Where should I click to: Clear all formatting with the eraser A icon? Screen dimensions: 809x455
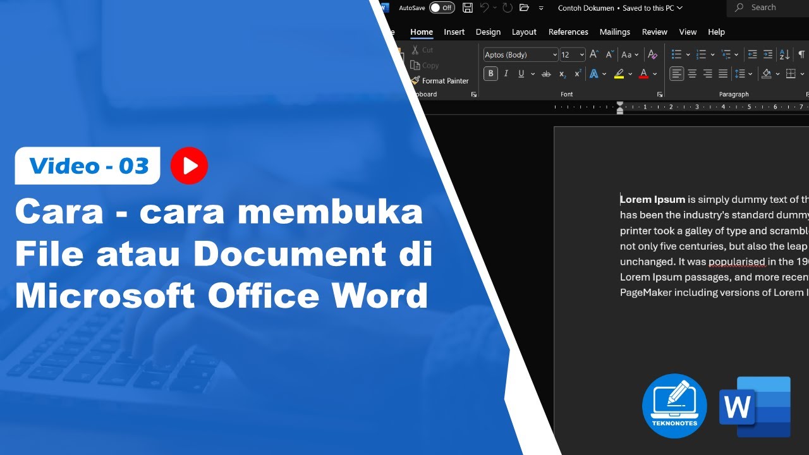(x=653, y=55)
